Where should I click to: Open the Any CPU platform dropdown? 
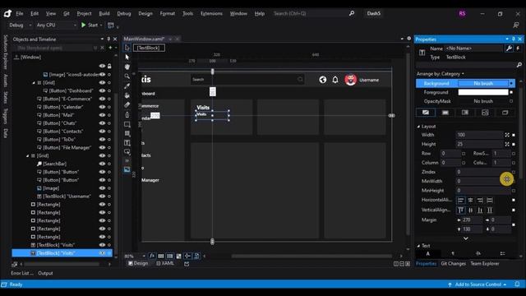click(x=57, y=25)
